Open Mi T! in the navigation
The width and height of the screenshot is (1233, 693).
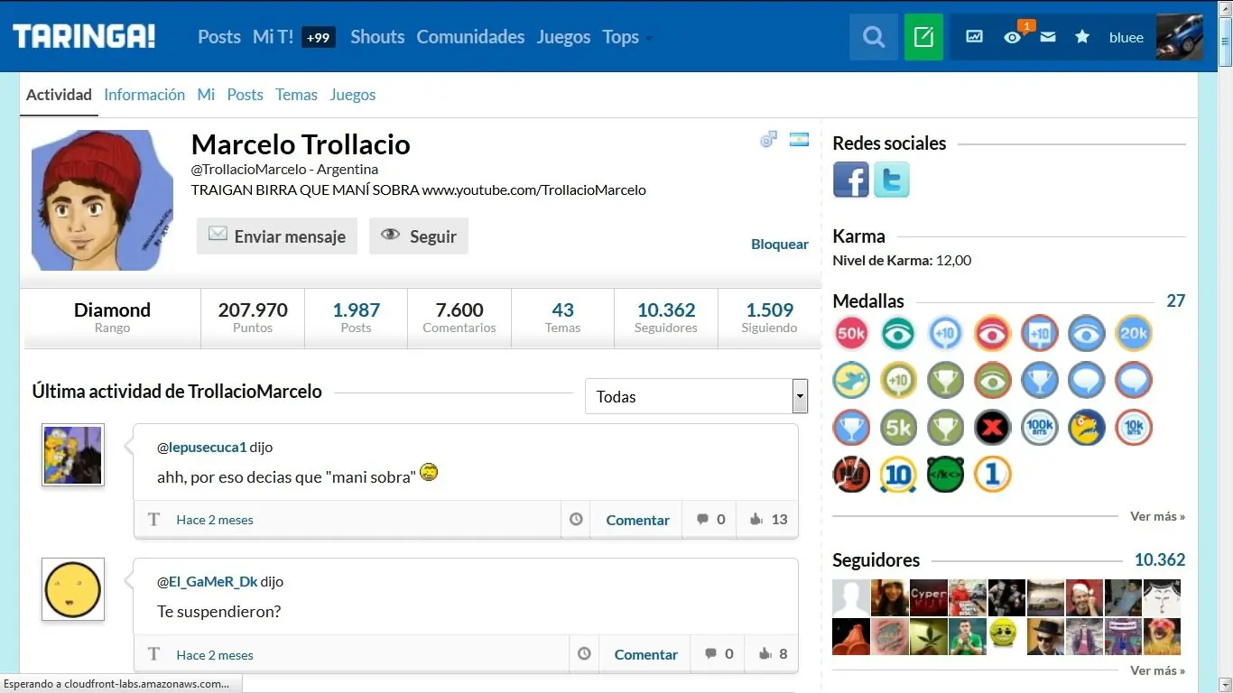tap(273, 37)
